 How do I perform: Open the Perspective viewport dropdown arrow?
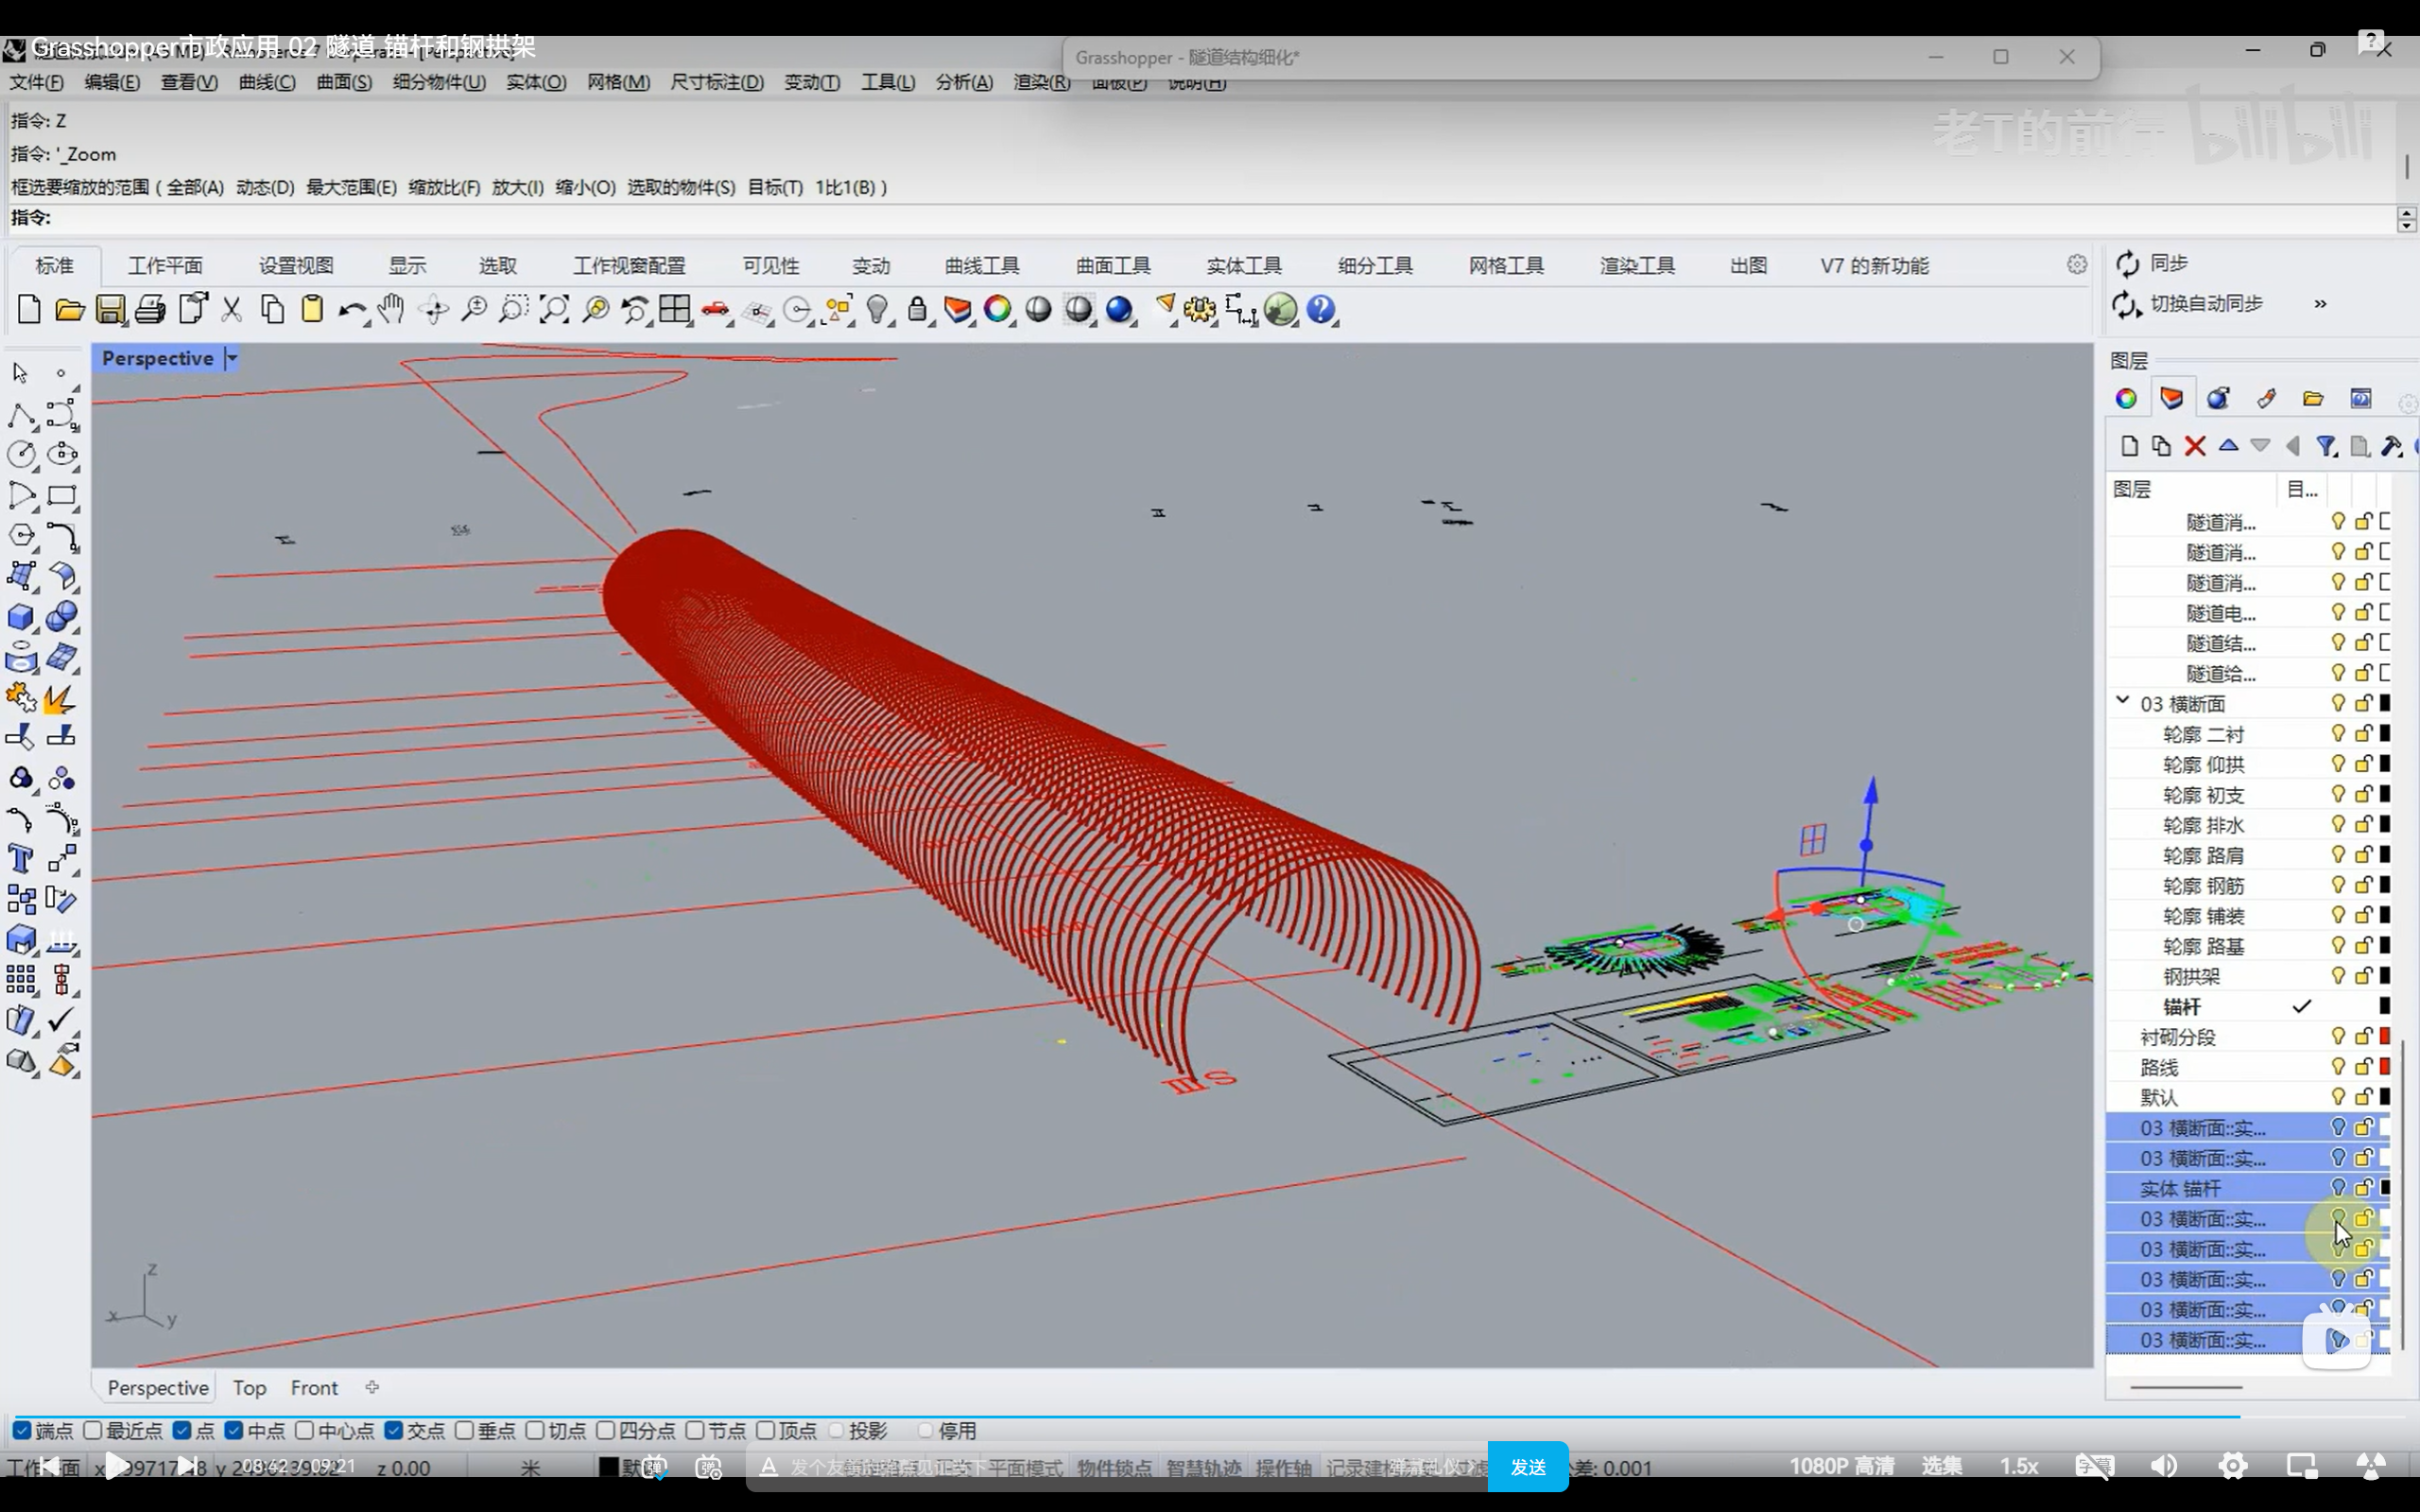[x=232, y=358]
